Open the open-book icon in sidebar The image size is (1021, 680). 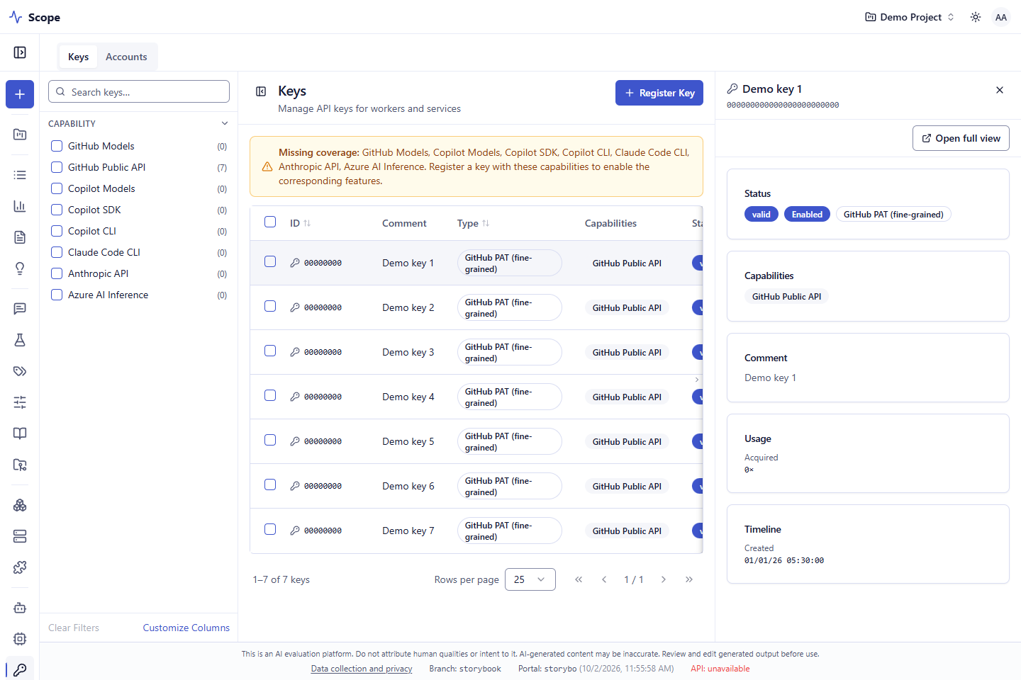point(20,433)
